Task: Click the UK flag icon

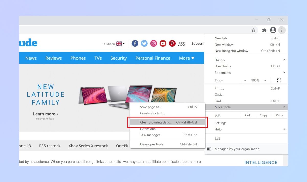Action: pyautogui.click(x=119, y=43)
